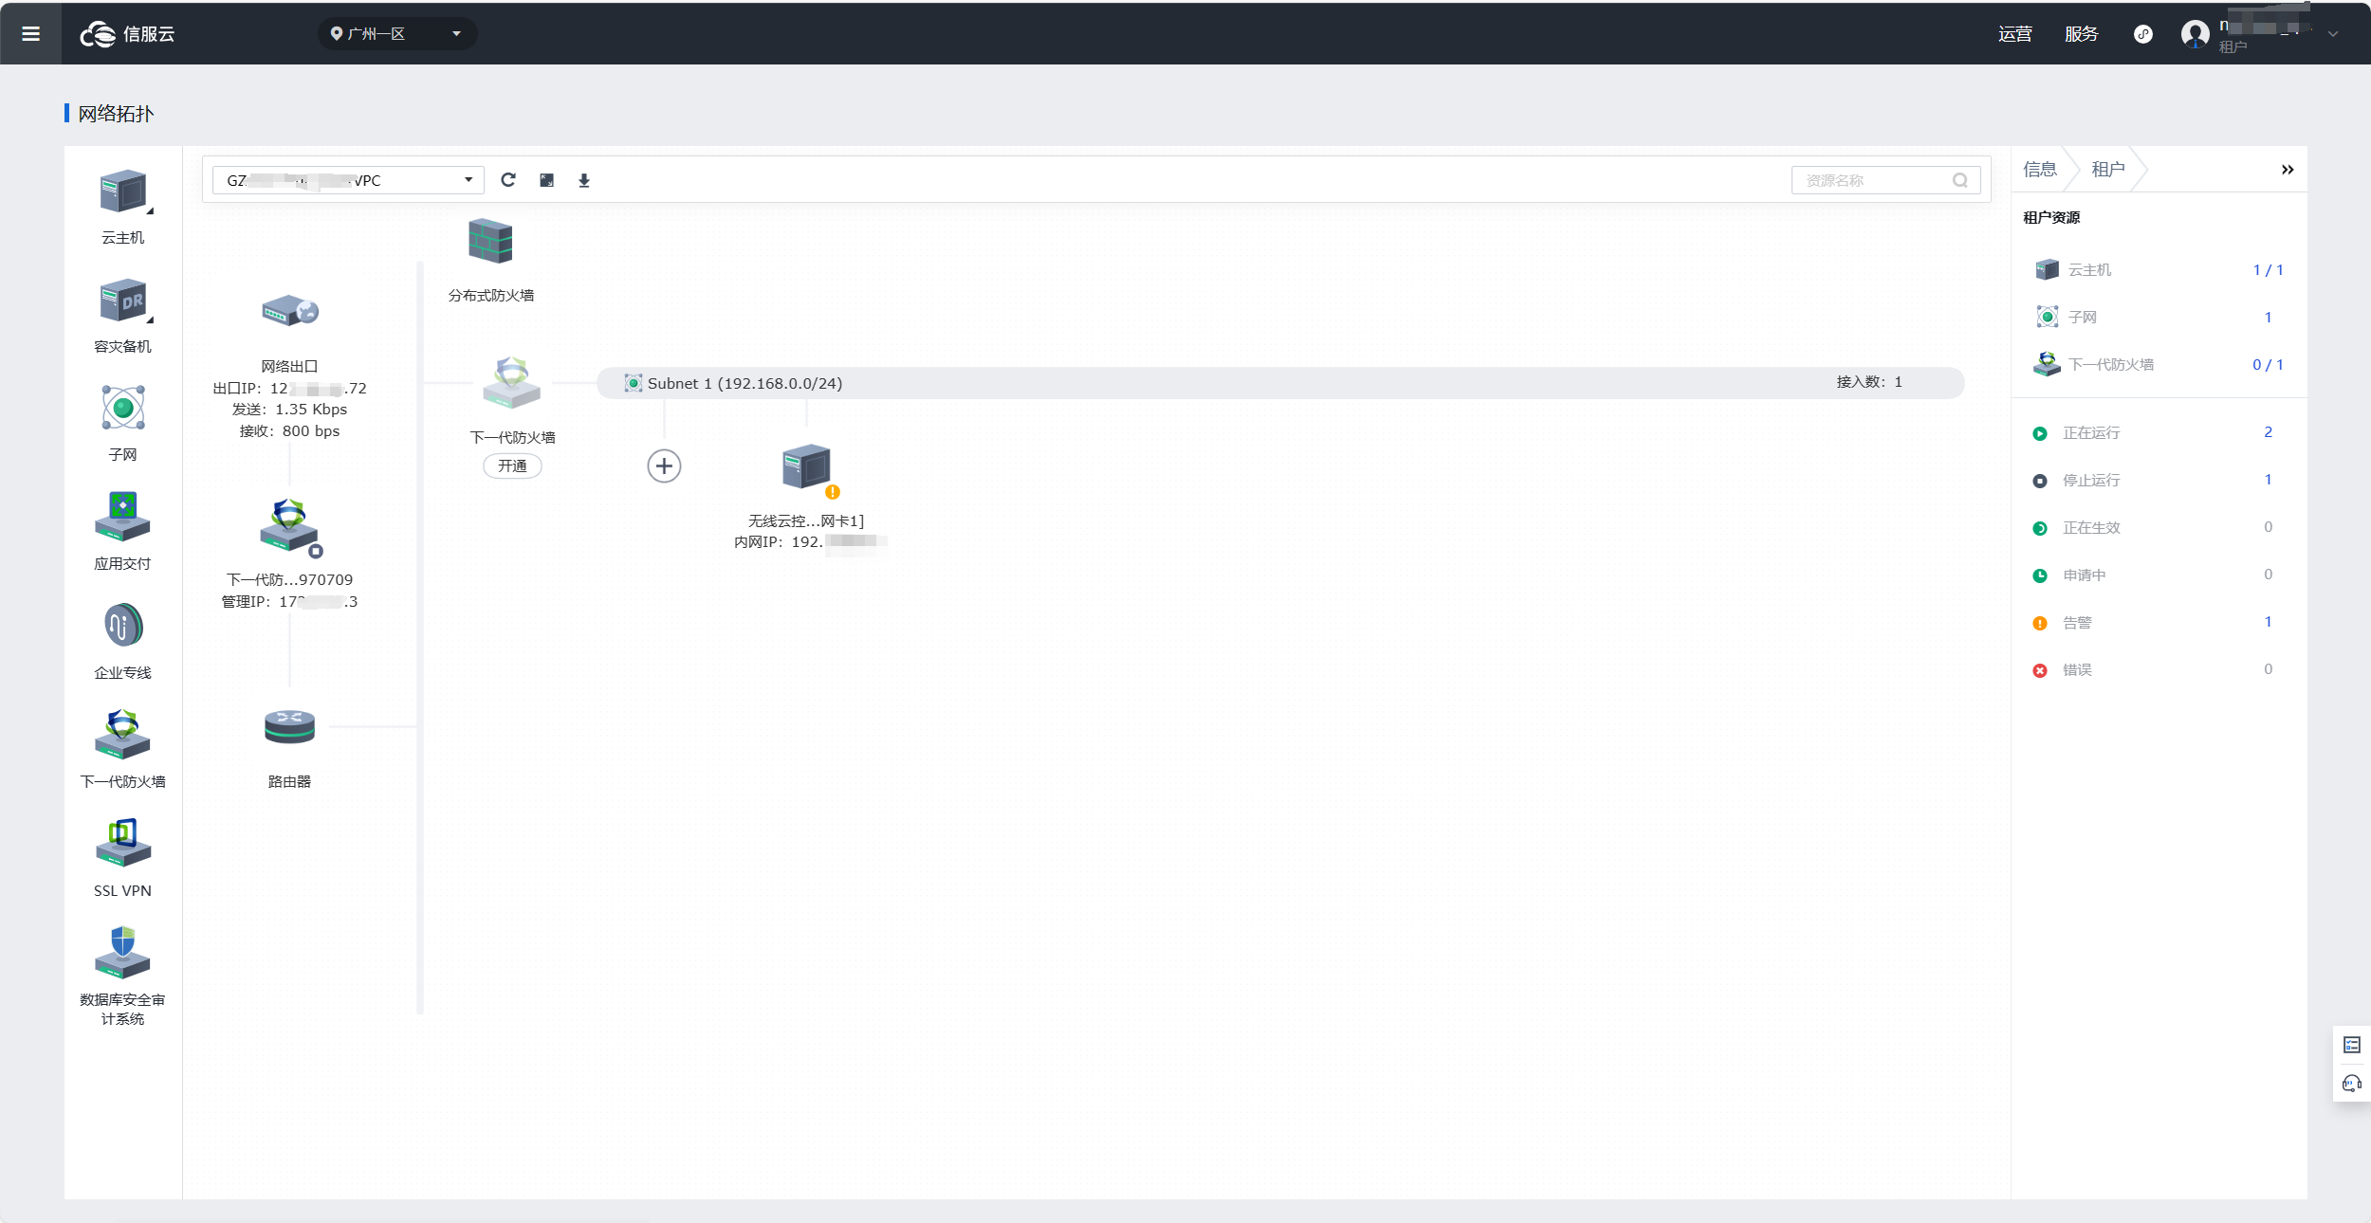Switch to the 租户 tab
This screenshot has width=2371, height=1223.
[2107, 170]
